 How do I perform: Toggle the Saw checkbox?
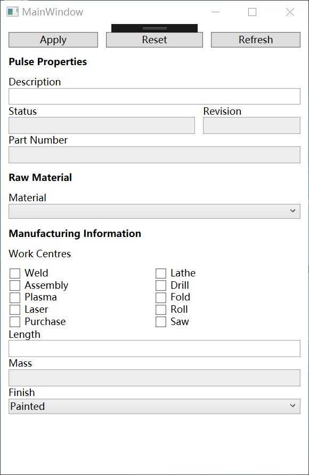click(x=161, y=322)
